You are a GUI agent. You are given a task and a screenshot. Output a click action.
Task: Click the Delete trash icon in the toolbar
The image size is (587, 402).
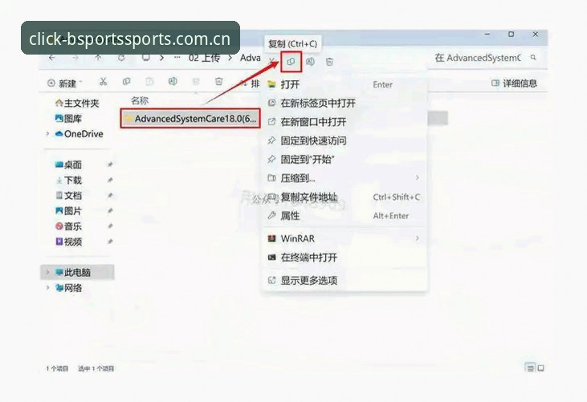point(219,82)
